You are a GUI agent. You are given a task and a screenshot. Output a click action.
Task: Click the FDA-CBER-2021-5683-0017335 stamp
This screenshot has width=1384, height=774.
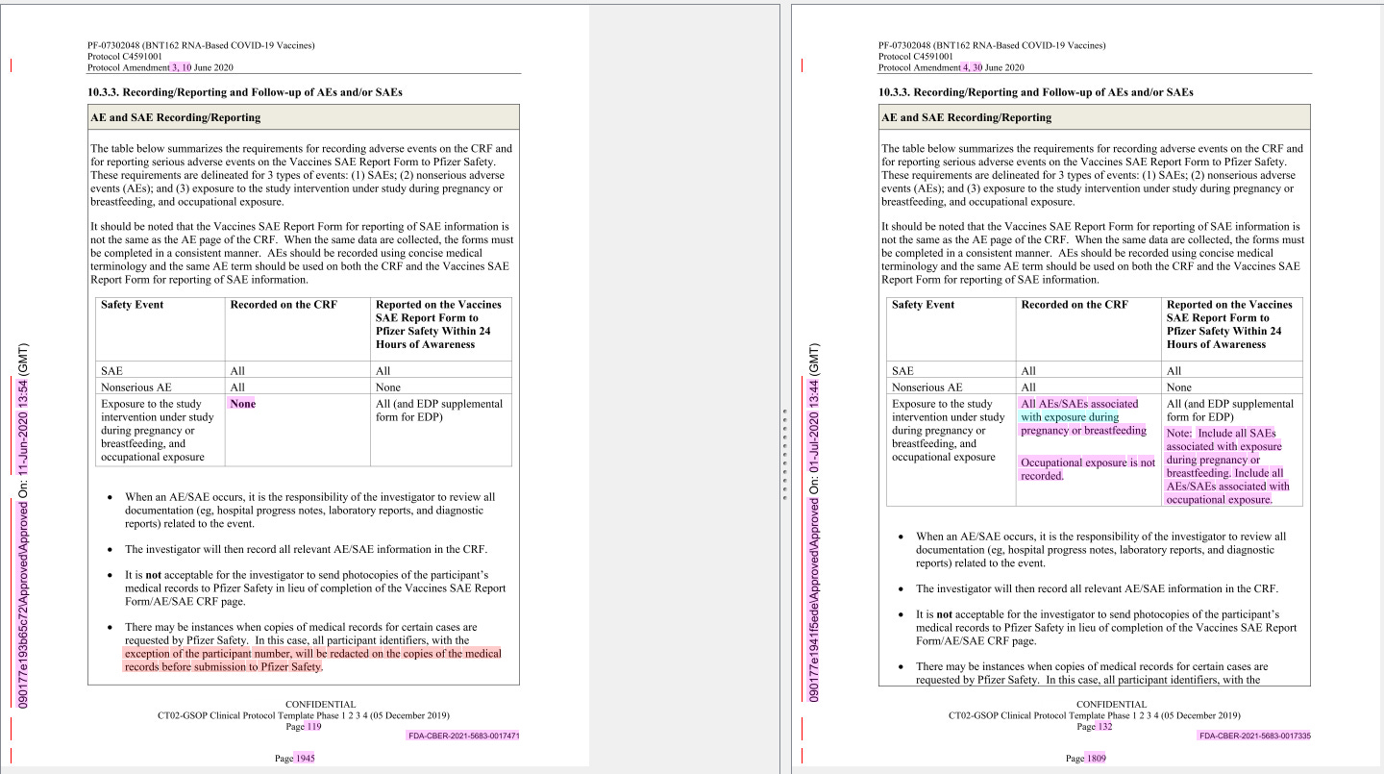click(x=1254, y=737)
